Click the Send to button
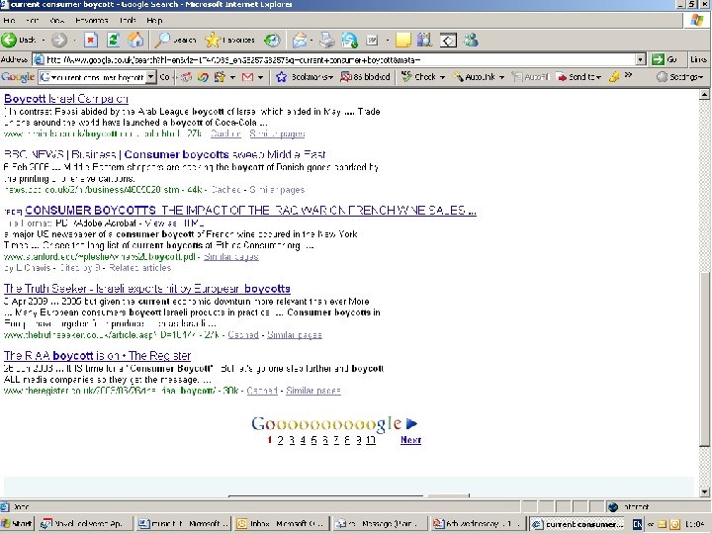 (576, 77)
